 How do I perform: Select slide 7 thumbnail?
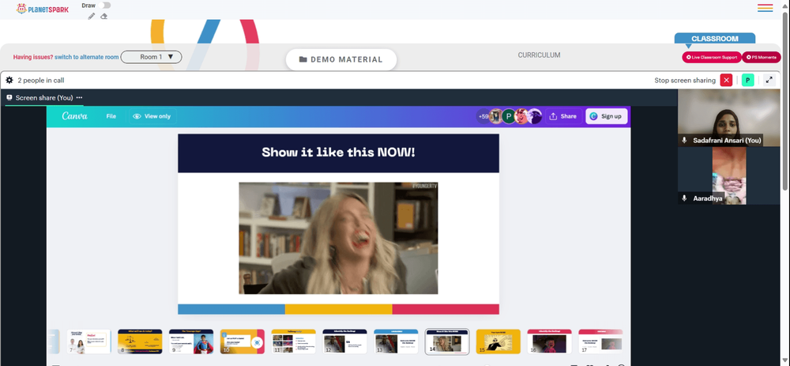tap(88, 341)
